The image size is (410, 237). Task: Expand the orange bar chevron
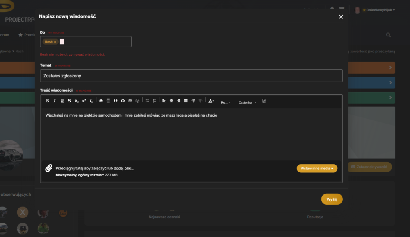tap(390, 68)
